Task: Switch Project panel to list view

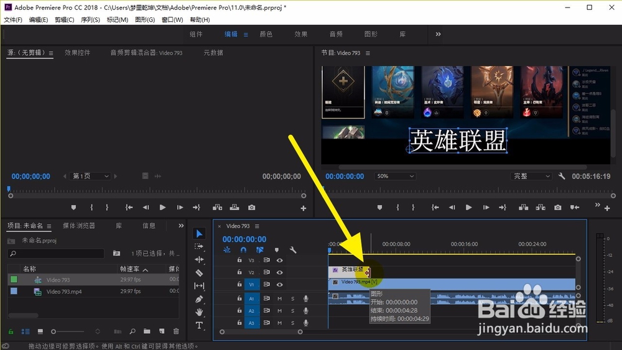Action: click(26, 331)
